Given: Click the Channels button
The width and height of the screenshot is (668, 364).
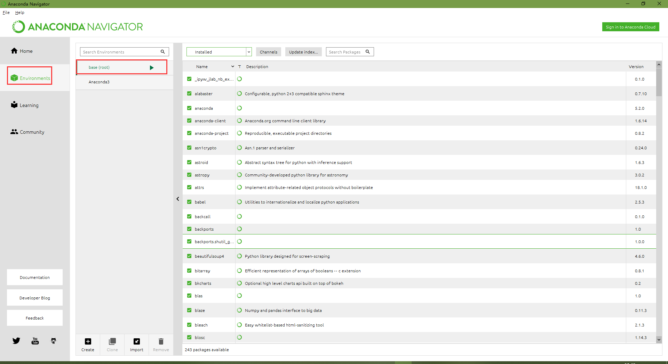Looking at the screenshot, I should (x=269, y=52).
